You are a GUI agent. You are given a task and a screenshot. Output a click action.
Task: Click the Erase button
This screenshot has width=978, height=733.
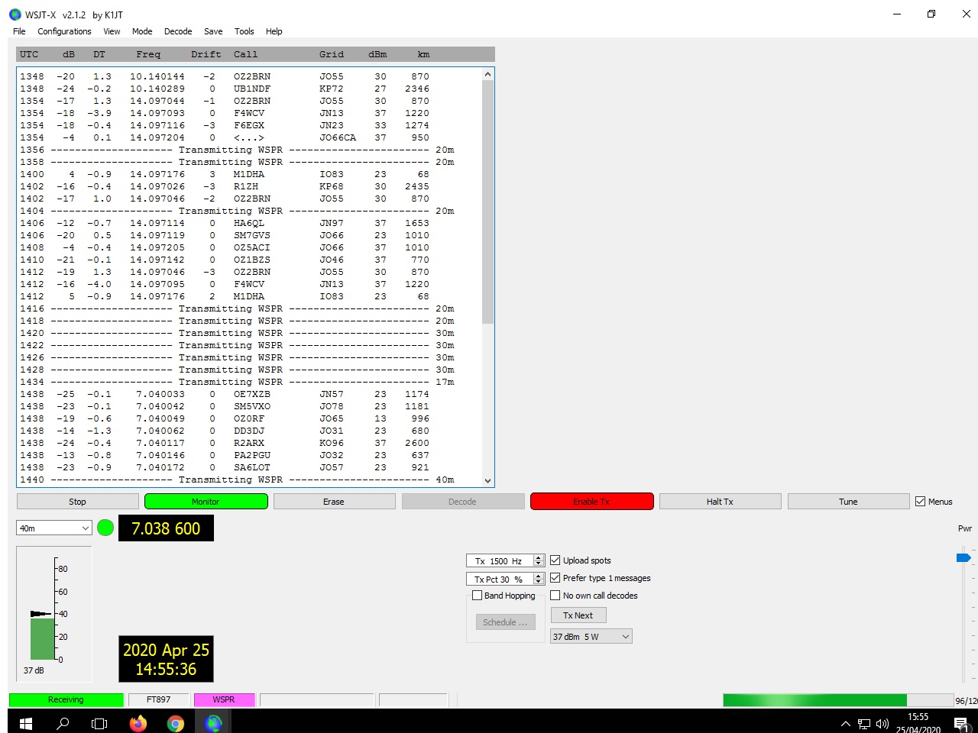pyautogui.click(x=334, y=502)
